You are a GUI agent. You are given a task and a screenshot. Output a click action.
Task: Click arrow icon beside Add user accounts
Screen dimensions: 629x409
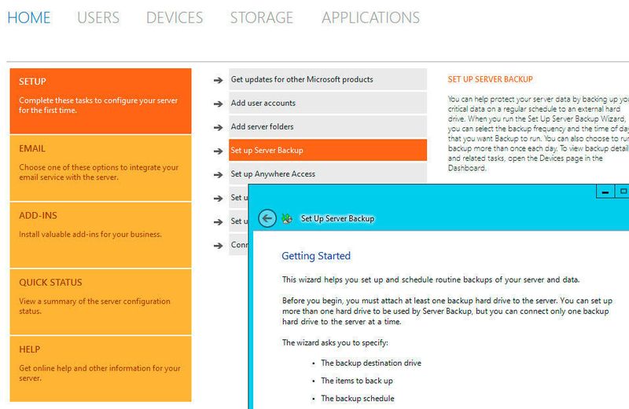click(x=219, y=104)
